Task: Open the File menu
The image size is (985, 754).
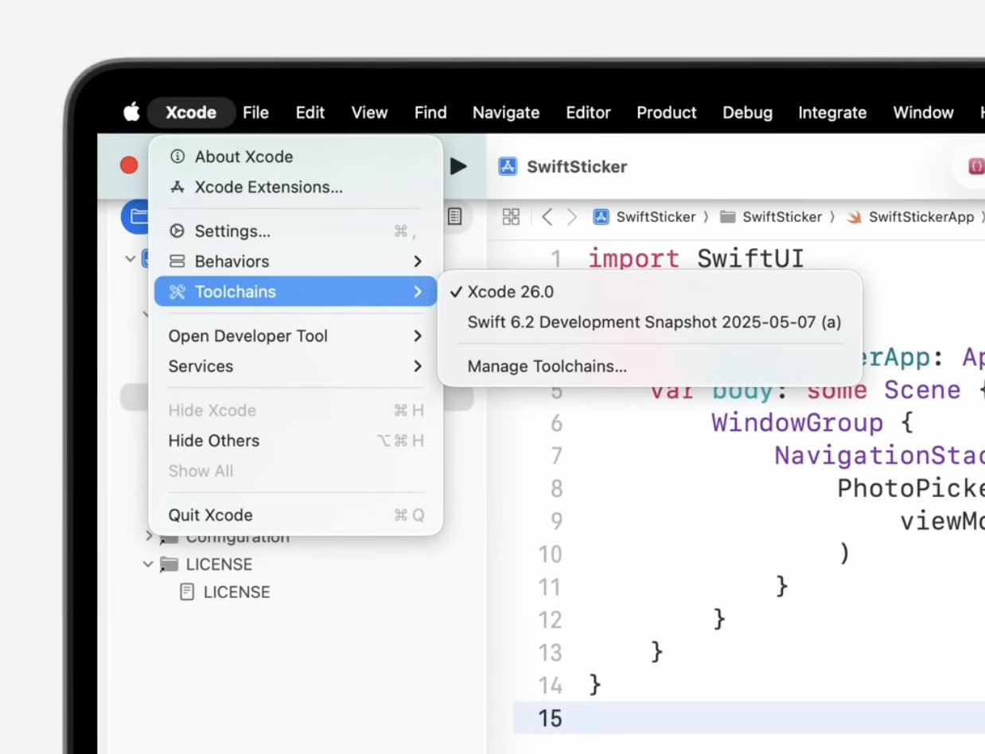Action: point(255,113)
